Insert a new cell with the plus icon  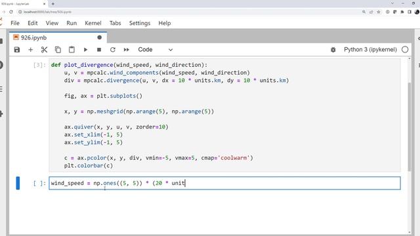(x=31, y=50)
